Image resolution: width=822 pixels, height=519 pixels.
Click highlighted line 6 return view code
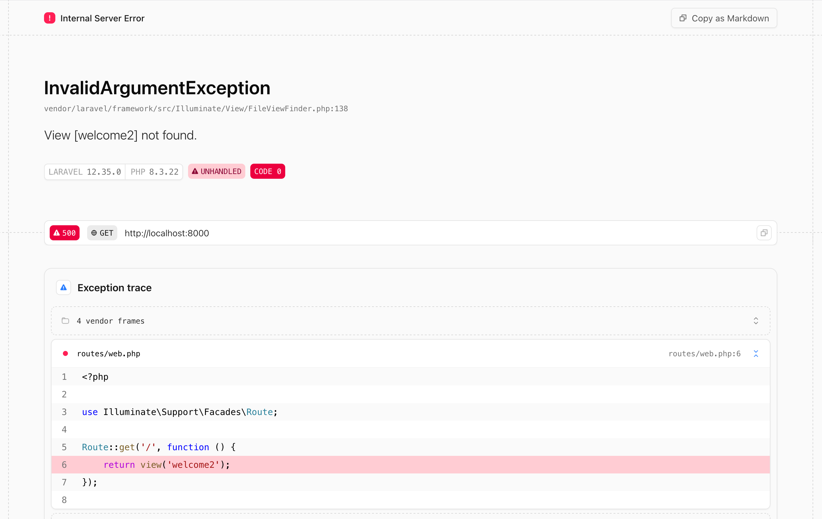[167, 465]
